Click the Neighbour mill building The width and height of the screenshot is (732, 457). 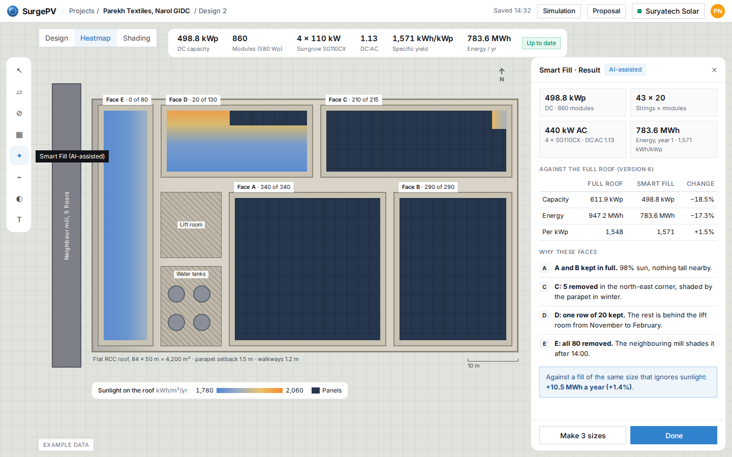click(x=67, y=225)
